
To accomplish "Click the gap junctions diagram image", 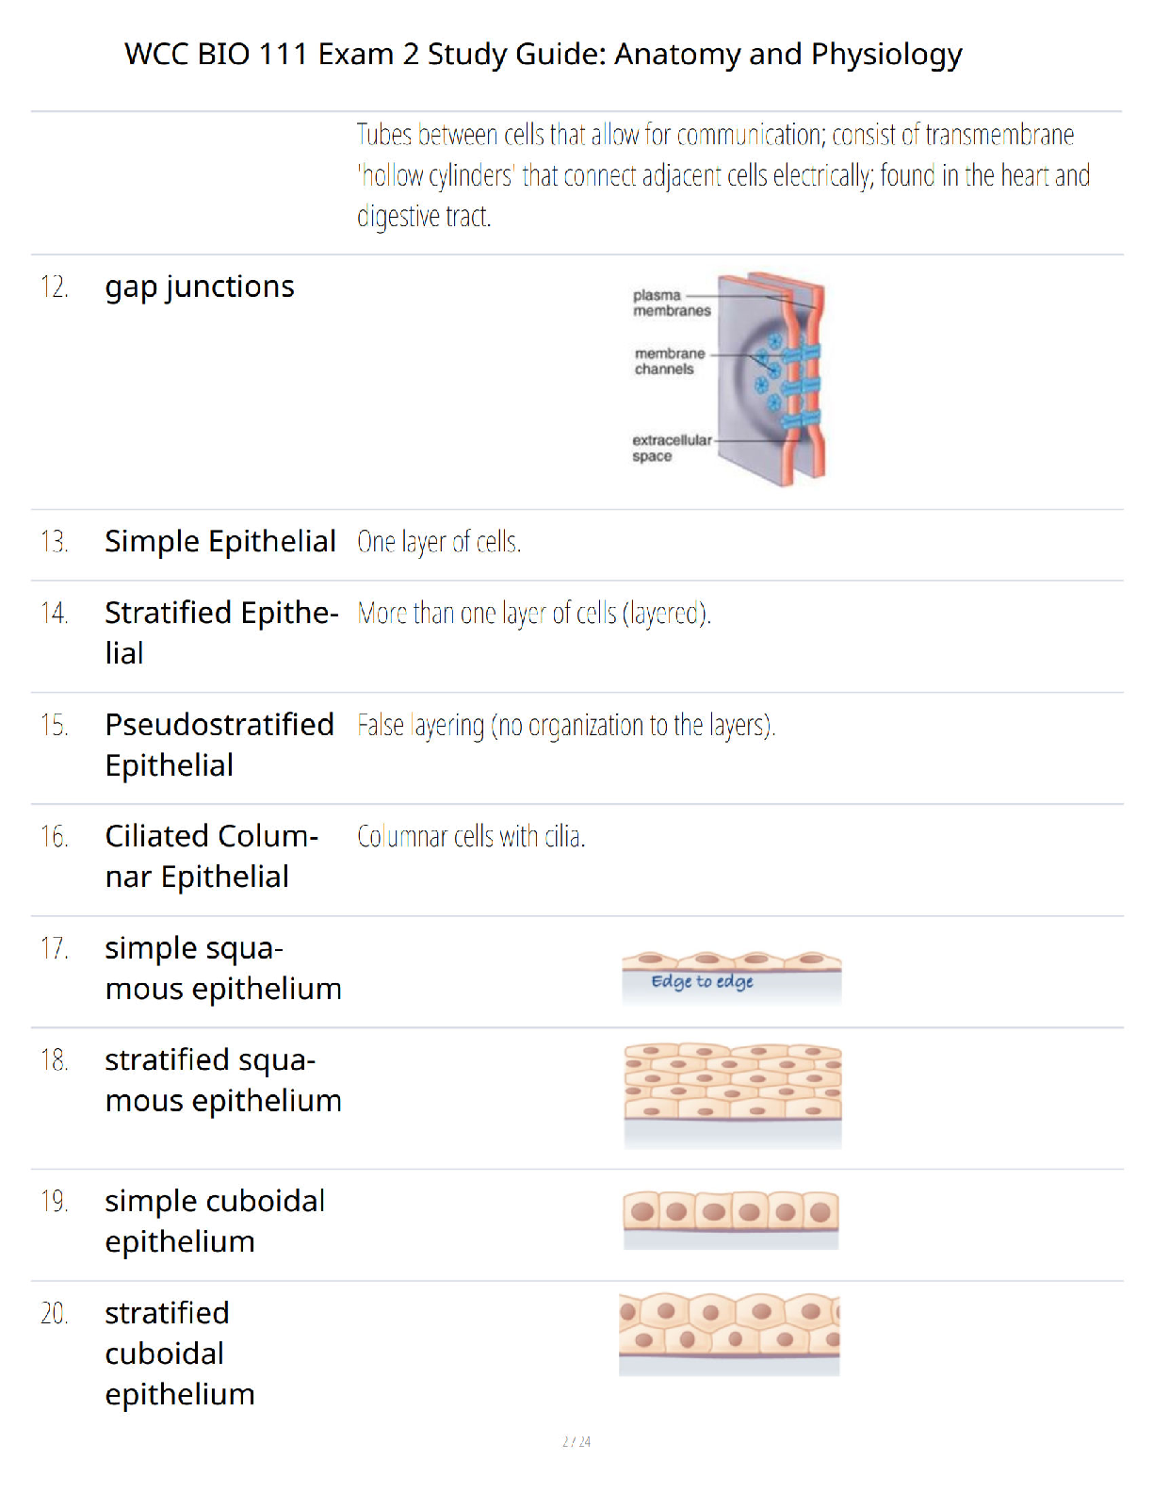I will pyautogui.click(x=730, y=379).
